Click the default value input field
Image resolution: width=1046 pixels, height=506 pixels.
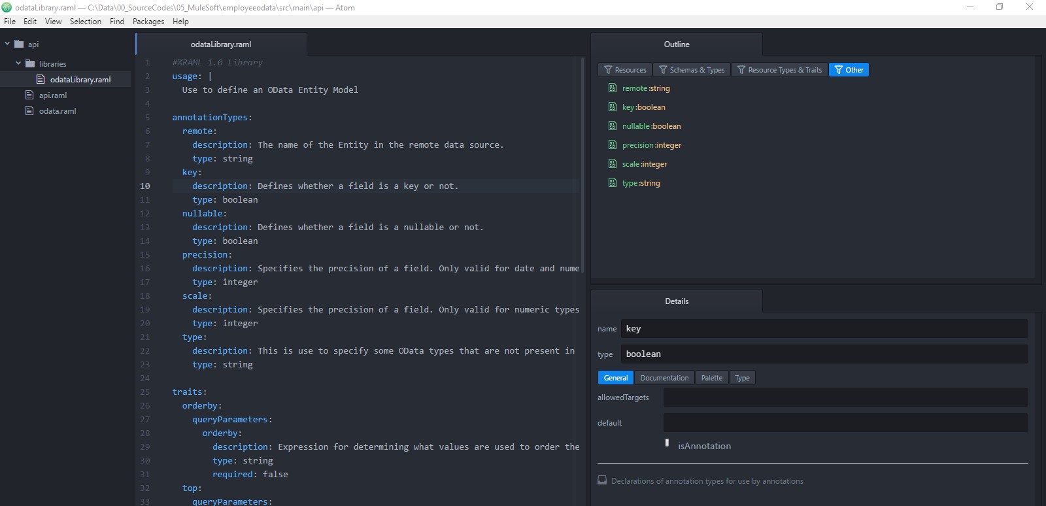(x=846, y=423)
